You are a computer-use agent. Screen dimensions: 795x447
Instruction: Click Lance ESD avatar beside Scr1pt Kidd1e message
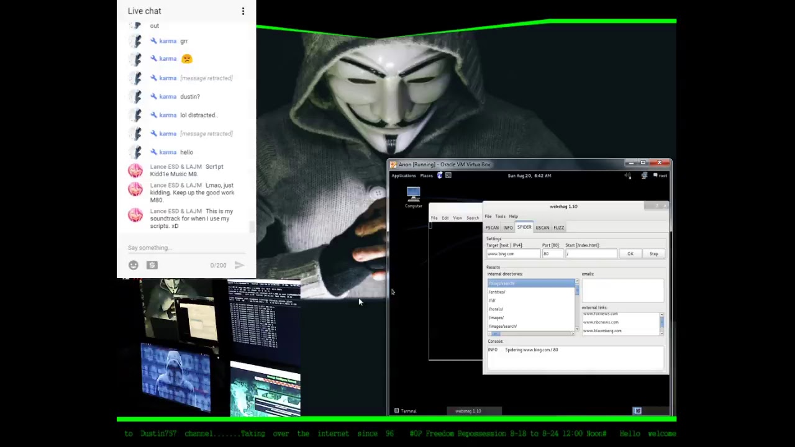coord(135,171)
